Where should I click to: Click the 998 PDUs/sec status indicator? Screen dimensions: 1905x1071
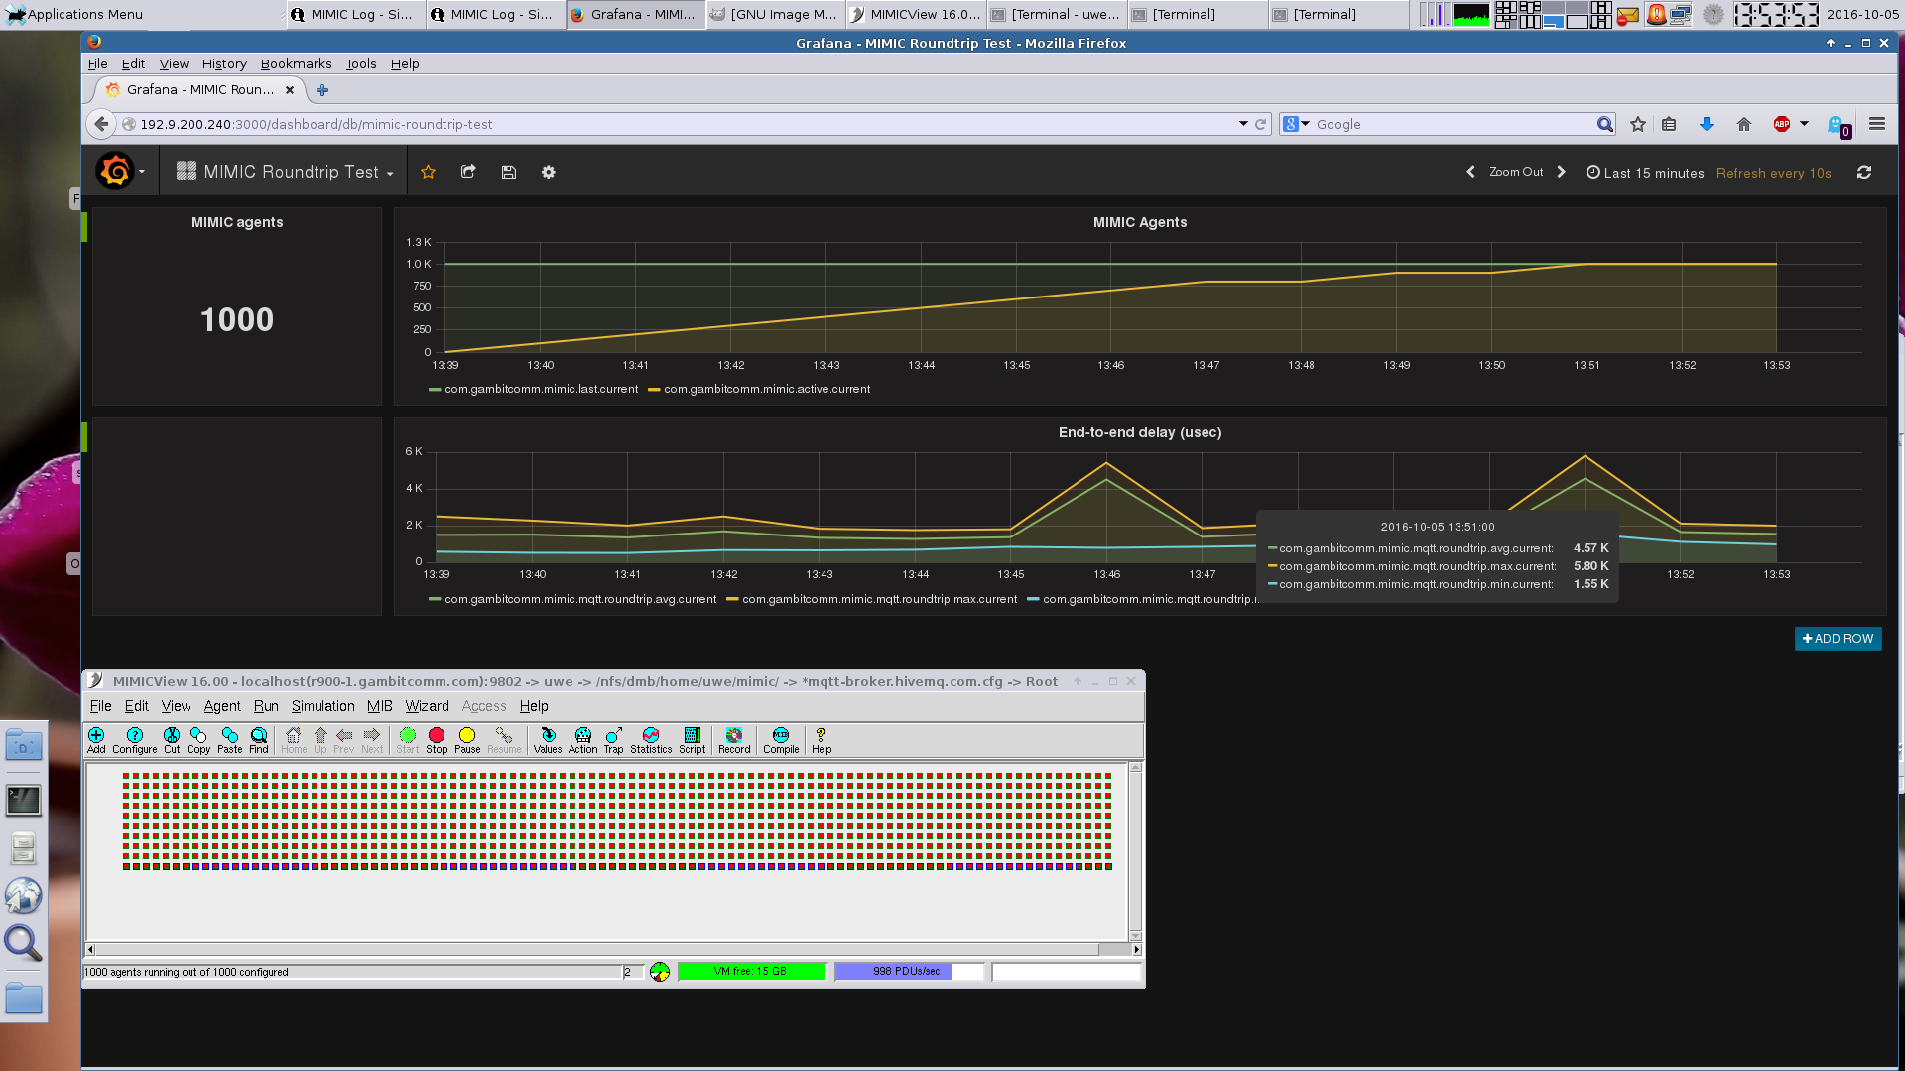[909, 972]
